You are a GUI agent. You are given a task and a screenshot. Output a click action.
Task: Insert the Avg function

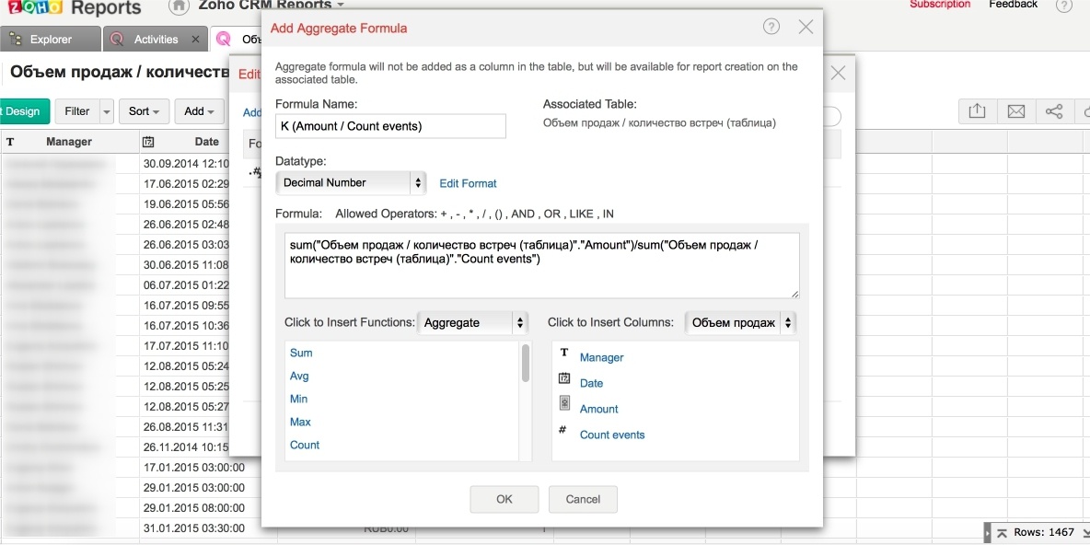(299, 376)
